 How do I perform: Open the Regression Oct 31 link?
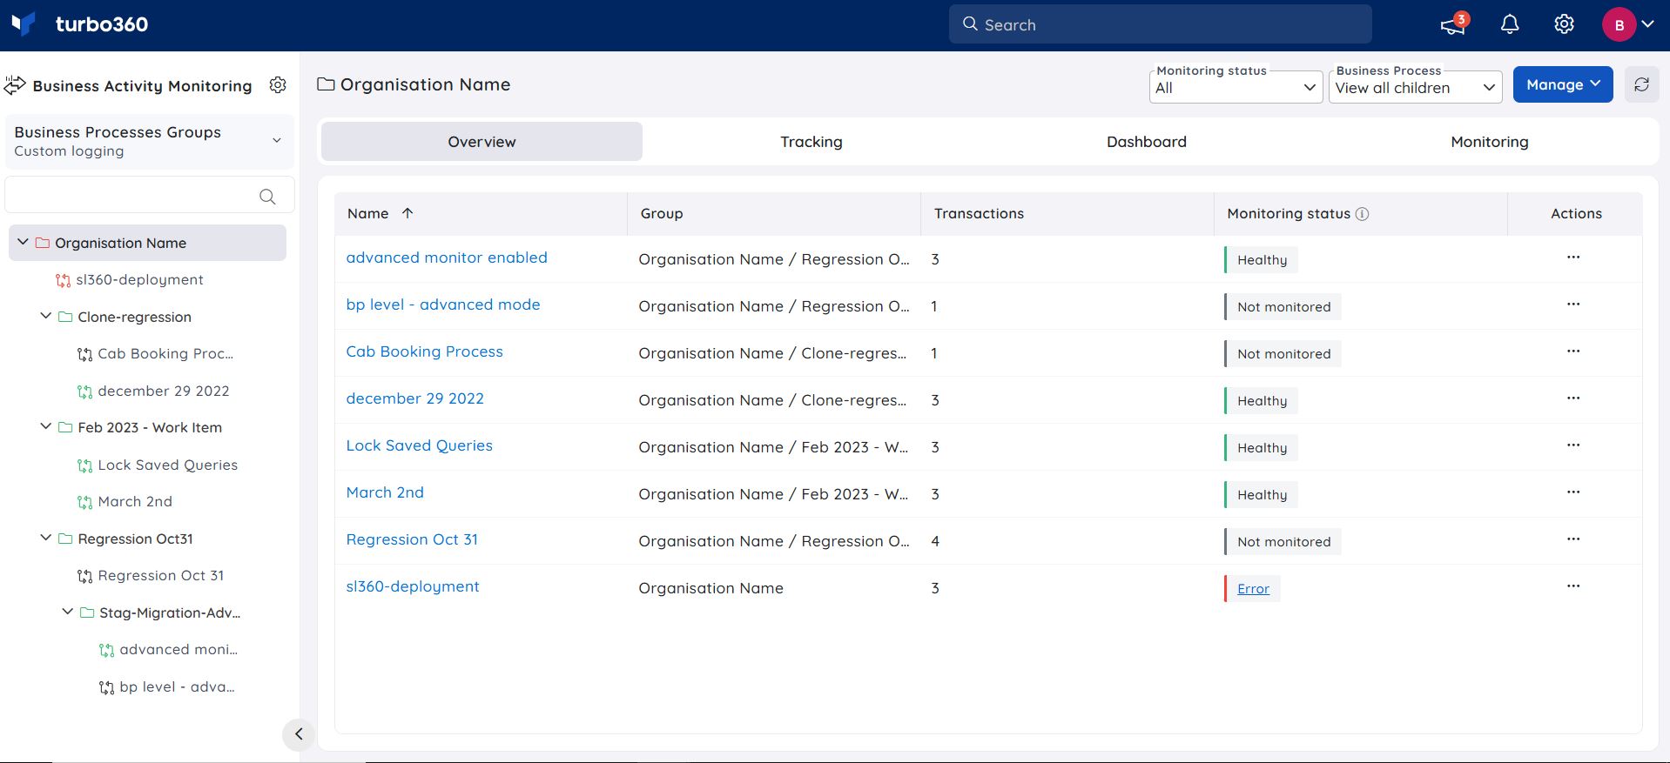(x=412, y=539)
